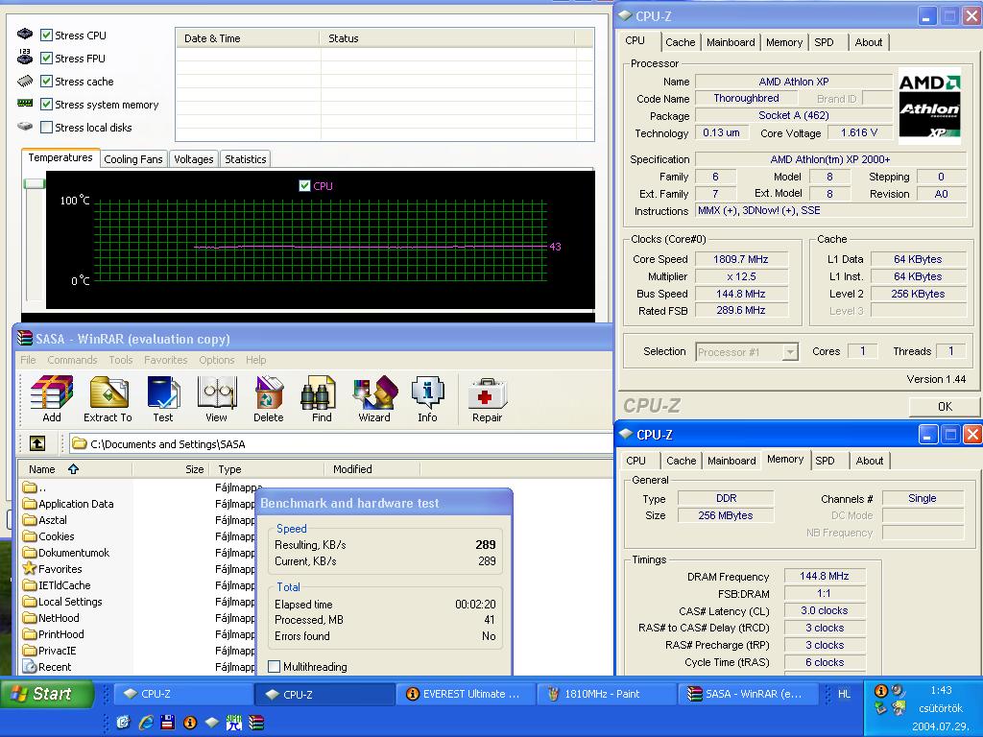Select the Extract To toolbar icon
This screenshot has height=737, width=983.
coord(108,398)
